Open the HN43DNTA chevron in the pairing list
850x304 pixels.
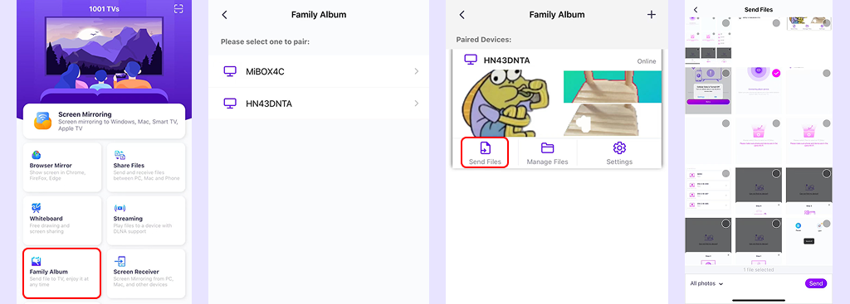417,104
